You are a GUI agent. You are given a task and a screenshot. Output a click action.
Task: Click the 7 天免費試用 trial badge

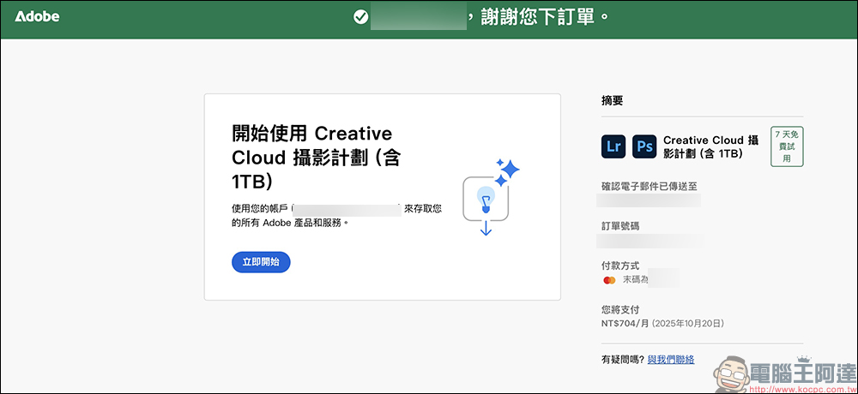pos(787,146)
